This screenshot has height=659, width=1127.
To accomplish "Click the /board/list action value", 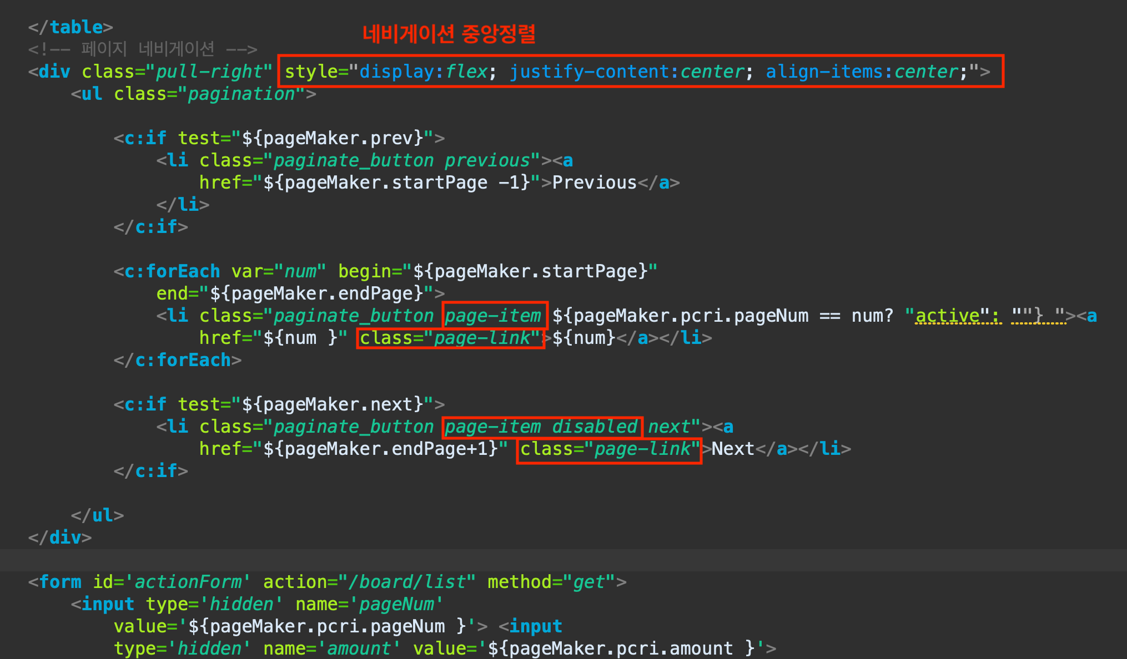I will (406, 582).
